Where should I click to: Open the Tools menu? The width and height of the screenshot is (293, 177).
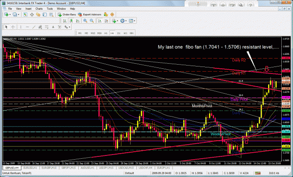click(x=50, y=9)
